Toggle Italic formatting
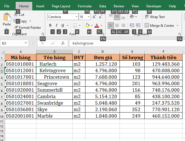The width and height of the screenshot is (185, 141). (x=57, y=25)
